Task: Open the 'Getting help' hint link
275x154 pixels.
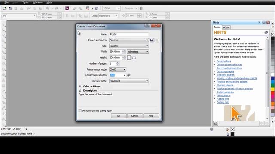Action: coord(223,102)
